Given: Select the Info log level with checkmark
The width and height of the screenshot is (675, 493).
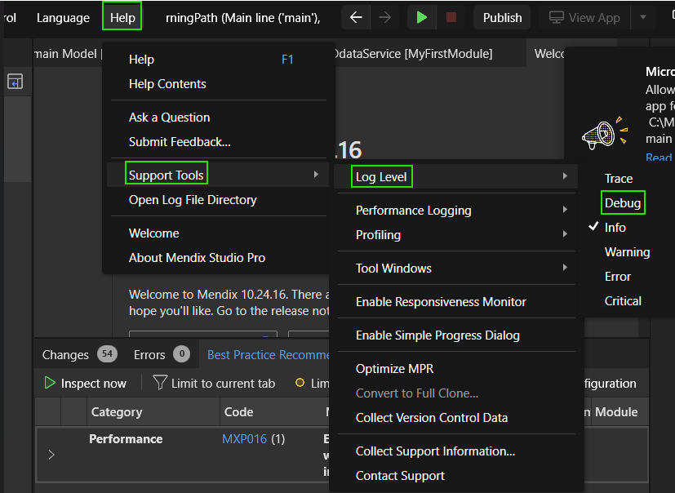Looking at the screenshot, I should tap(615, 228).
